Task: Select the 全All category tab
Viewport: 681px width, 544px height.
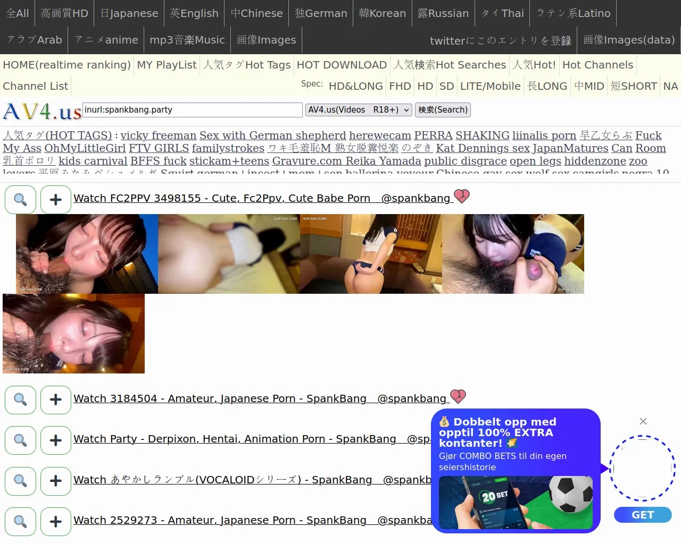Action: point(18,13)
